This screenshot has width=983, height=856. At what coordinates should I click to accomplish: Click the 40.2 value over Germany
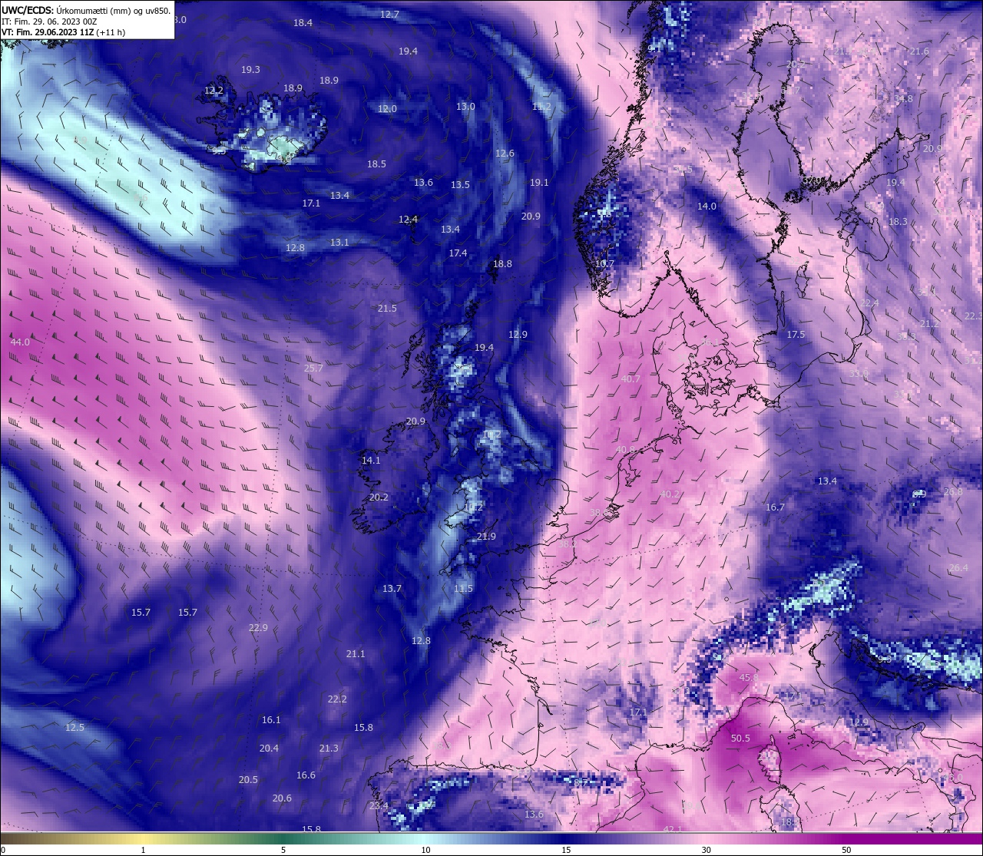point(670,494)
